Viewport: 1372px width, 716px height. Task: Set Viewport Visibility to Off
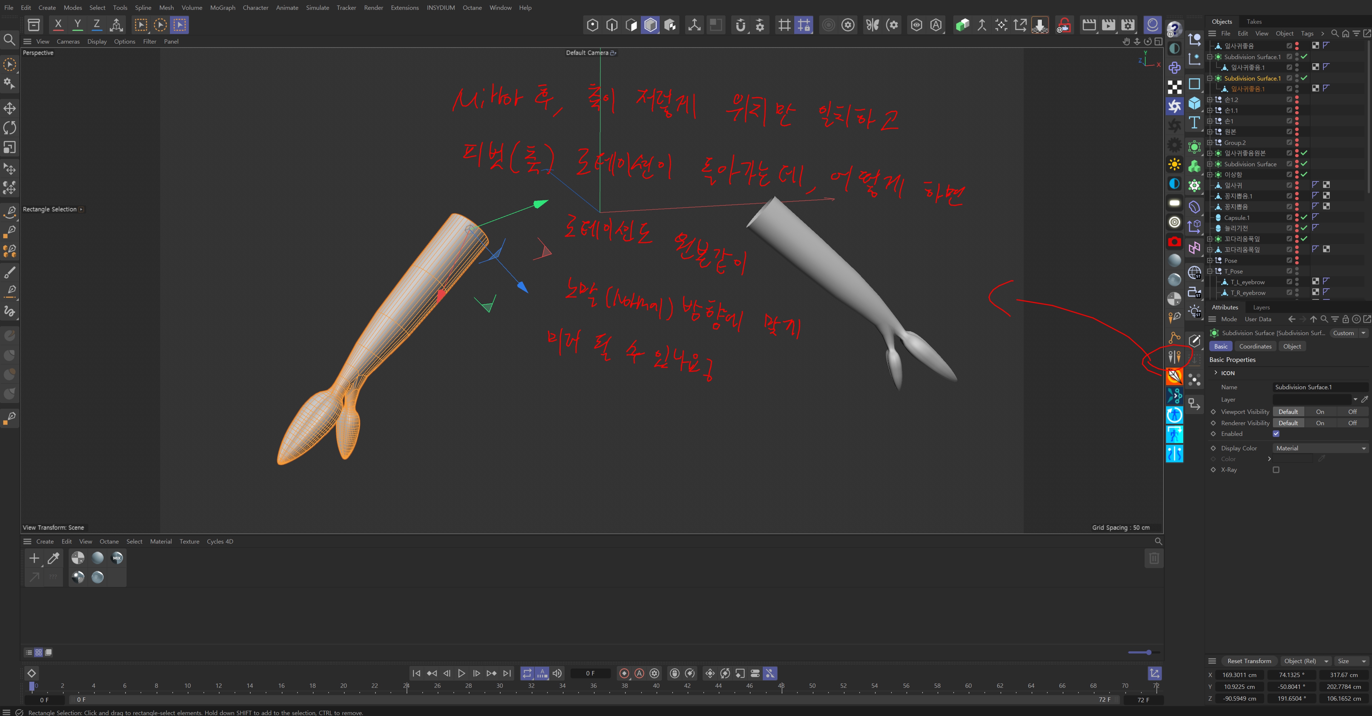point(1352,412)
